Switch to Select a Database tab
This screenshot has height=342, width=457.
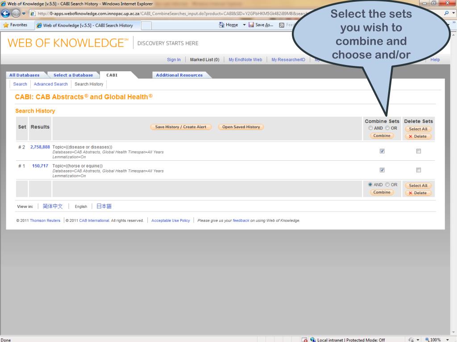click(73, 75)
